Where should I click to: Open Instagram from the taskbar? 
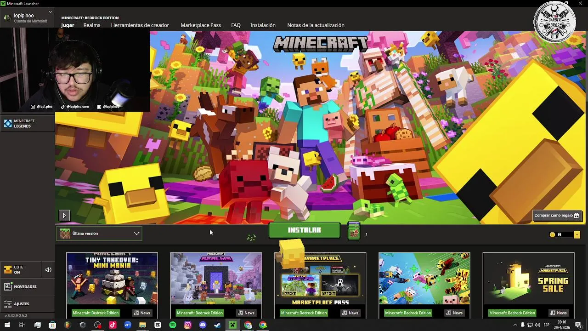pos(187,325)
